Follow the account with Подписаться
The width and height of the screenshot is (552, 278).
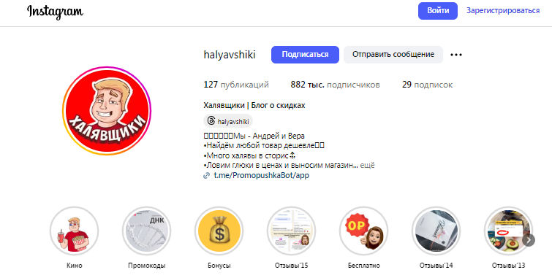coord(305,55)
